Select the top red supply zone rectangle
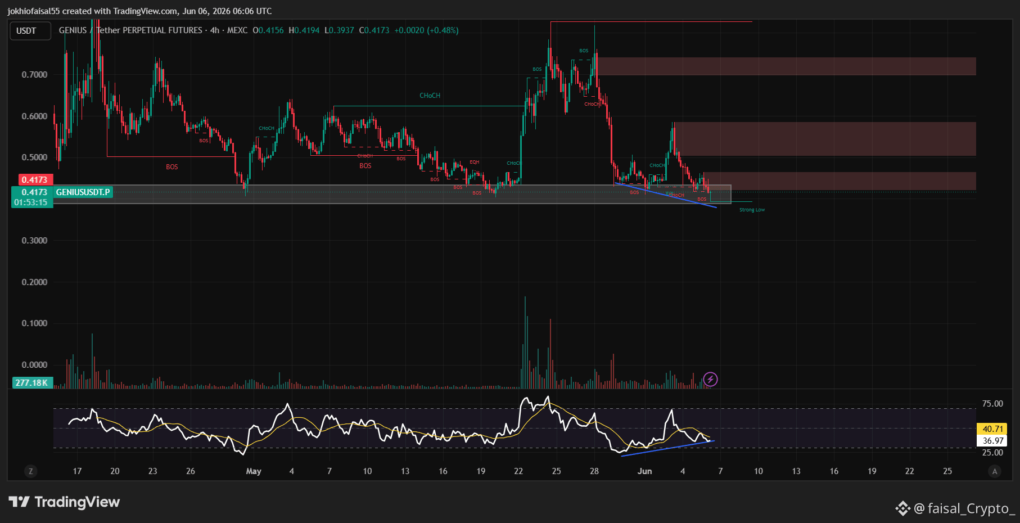 [x=787, y=66]
